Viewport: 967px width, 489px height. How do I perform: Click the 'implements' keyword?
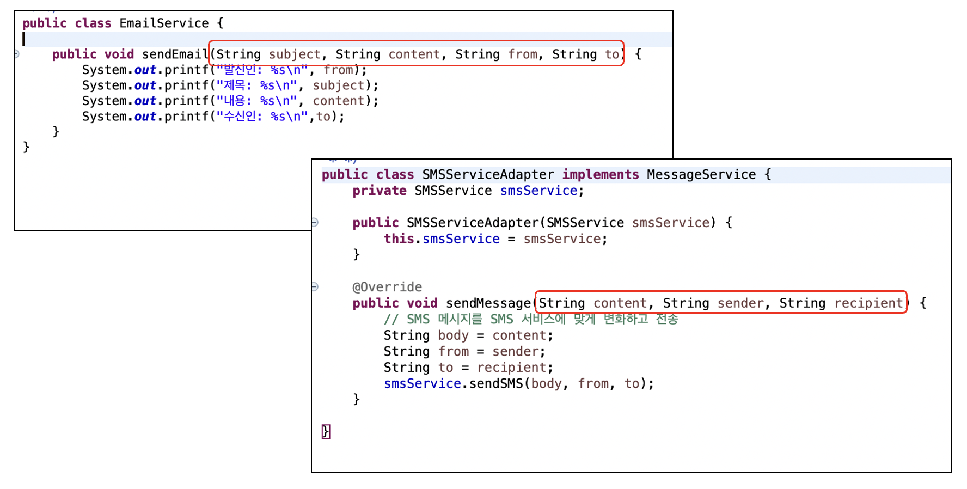tap(601, 175)
